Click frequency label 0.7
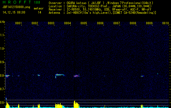The height and width of the screenshot is (108, 171). click(2, 89)
